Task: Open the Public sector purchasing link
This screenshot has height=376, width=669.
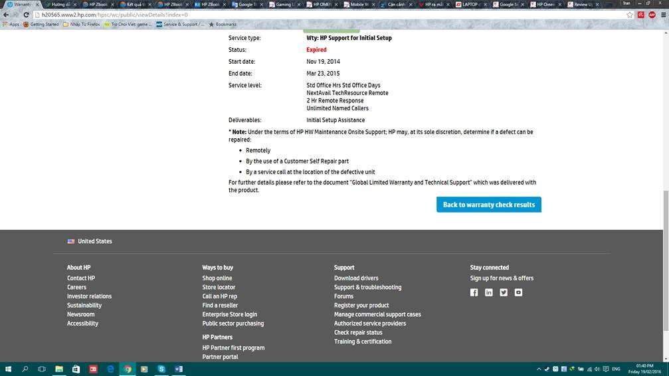Action: pyautogui.click(x=233, y=323)
